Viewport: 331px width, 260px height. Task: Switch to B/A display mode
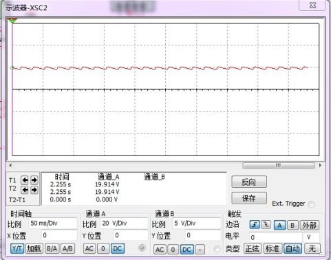point(52,248)
